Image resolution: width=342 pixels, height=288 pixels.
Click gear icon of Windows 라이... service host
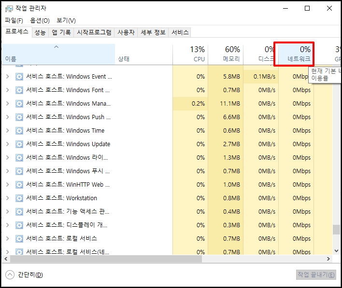point(19,158)
